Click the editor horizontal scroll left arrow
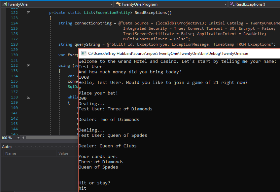 click(x=23, y=138)
